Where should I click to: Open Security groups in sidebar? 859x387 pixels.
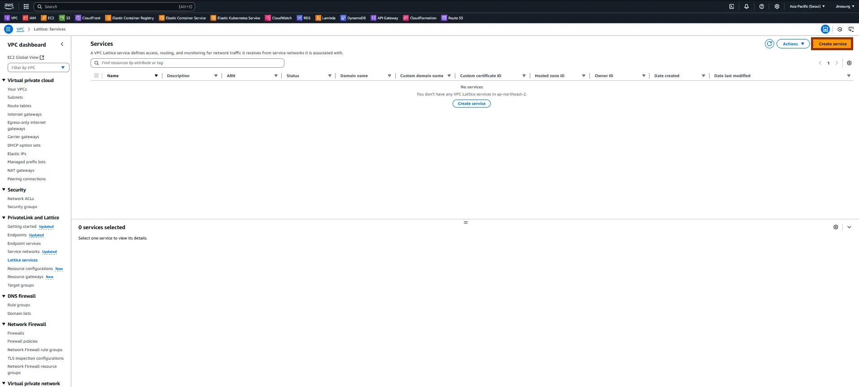coord(22,207)
